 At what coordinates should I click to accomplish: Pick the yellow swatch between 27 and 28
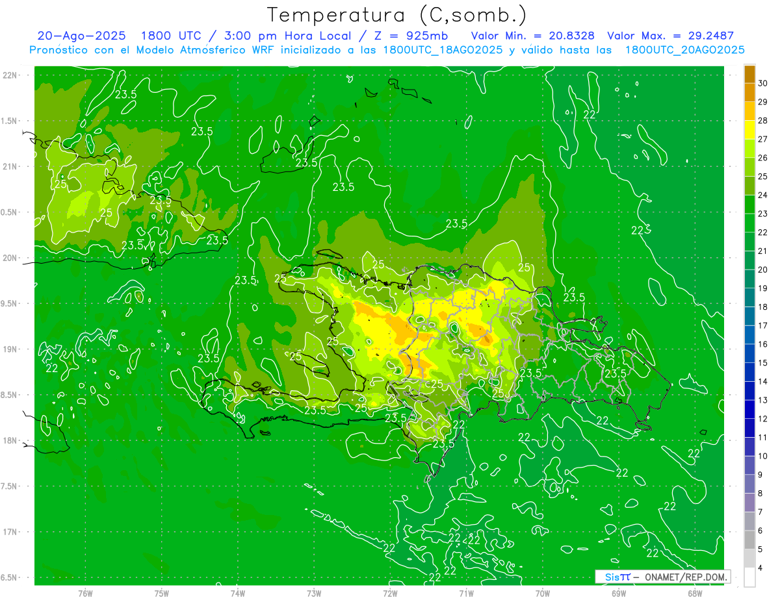749,130
